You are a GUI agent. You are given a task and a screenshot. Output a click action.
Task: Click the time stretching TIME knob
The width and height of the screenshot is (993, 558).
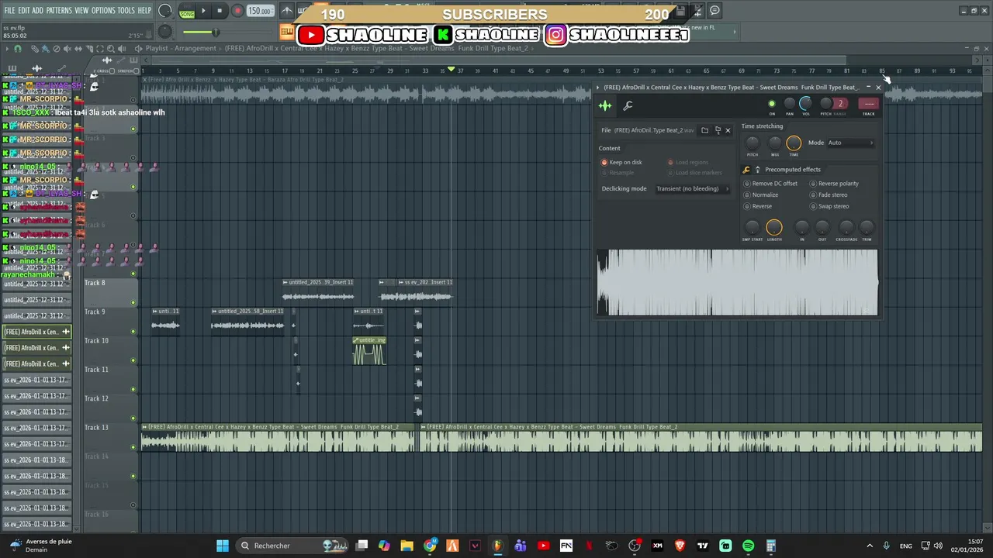pos(794,143)
